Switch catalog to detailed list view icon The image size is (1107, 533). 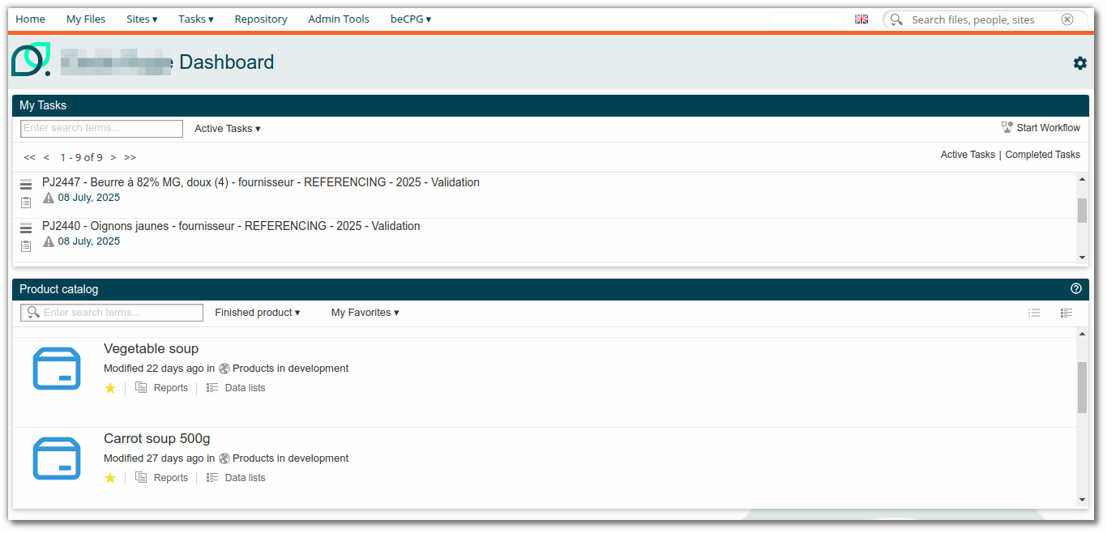click(1066, 313)
